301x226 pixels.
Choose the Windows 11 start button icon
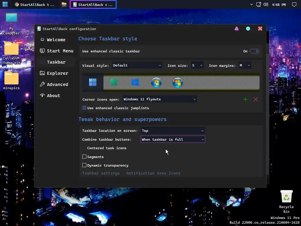(93, 82)
